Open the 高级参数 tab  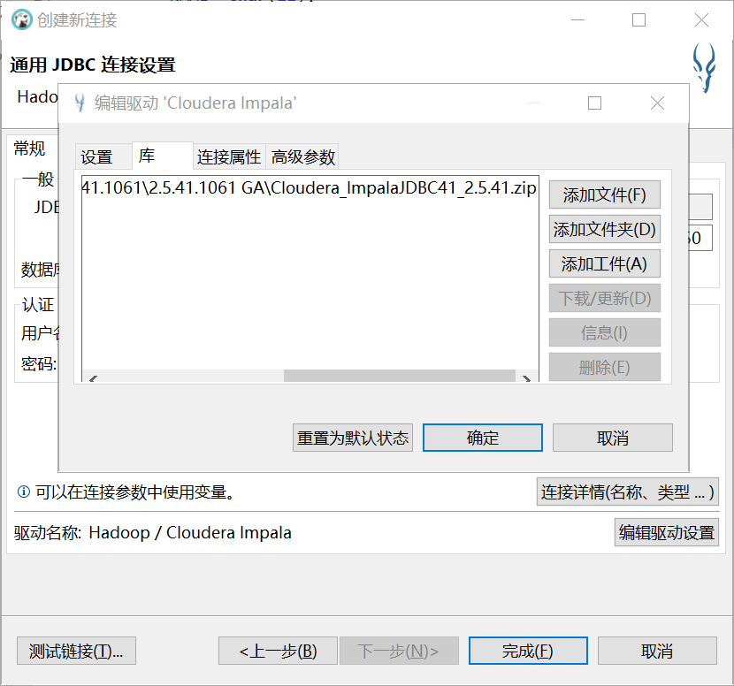coord(304,156)
